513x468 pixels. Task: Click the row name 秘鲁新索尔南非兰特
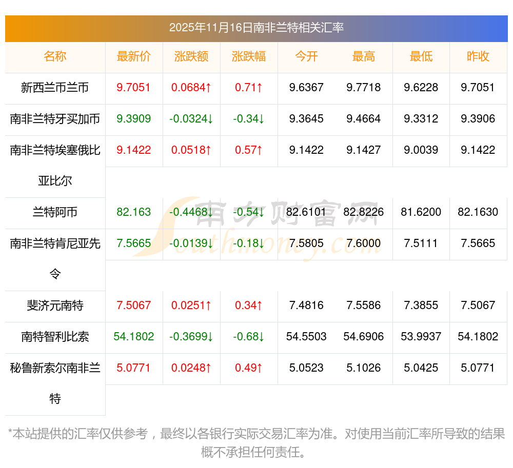coord(55,383)
